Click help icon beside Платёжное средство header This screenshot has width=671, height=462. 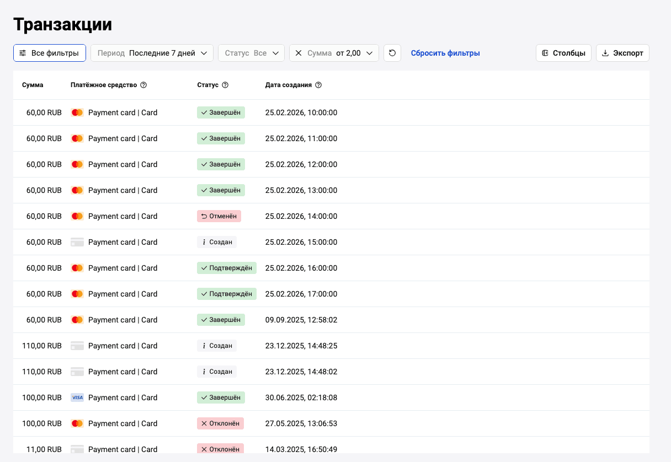(143, 85)
